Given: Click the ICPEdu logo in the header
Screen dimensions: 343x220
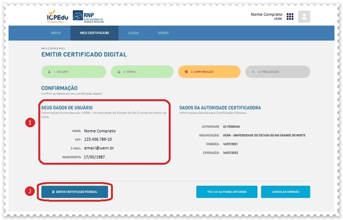Looking at the screenshot, I should pyautogui.click(x=57, y=16).
